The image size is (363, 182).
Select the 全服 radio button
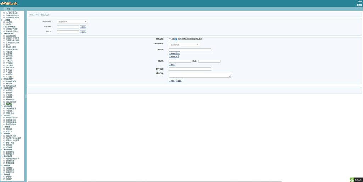[x=170, y=39]
